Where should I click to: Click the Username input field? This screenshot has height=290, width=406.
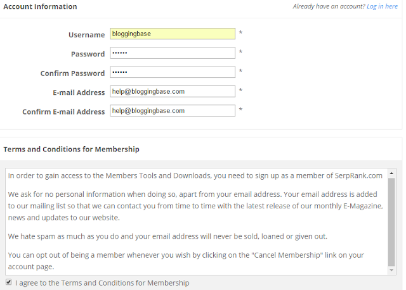173,34
